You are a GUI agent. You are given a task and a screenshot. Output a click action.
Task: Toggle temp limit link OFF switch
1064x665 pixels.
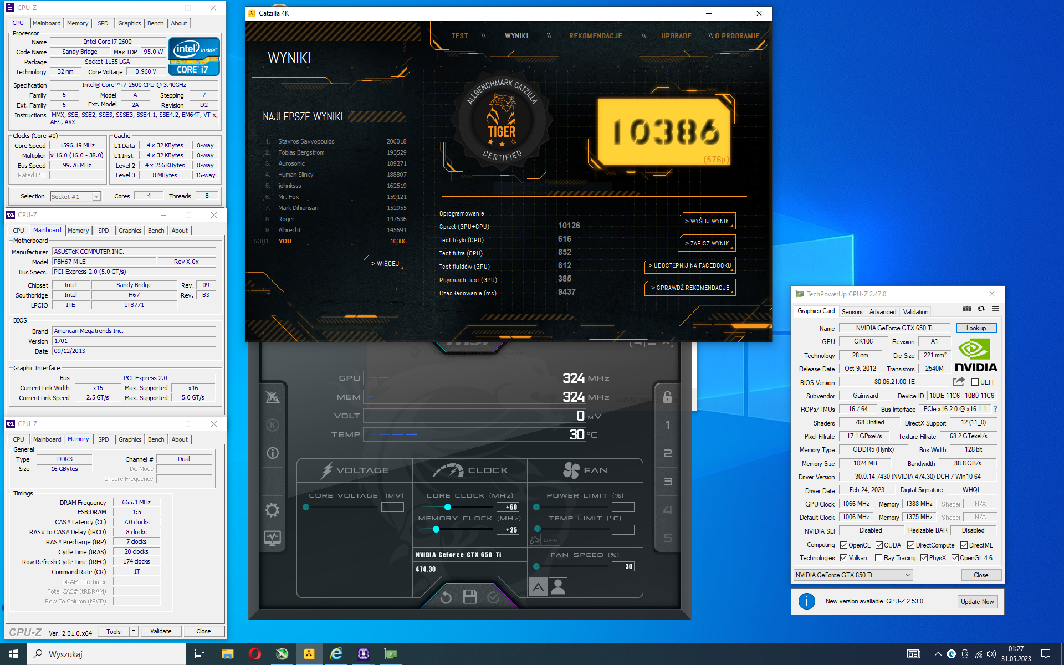[x=545, y=540]
